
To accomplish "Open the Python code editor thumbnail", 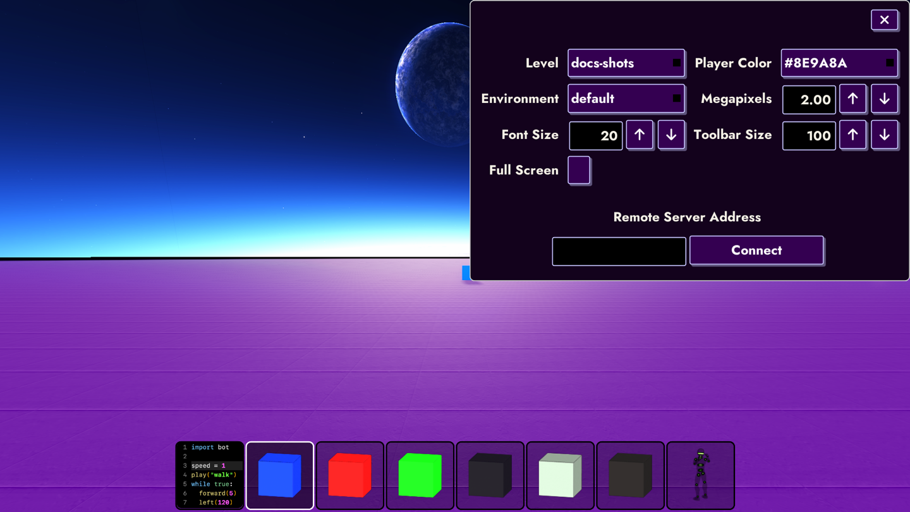I will tap(210, 475).
